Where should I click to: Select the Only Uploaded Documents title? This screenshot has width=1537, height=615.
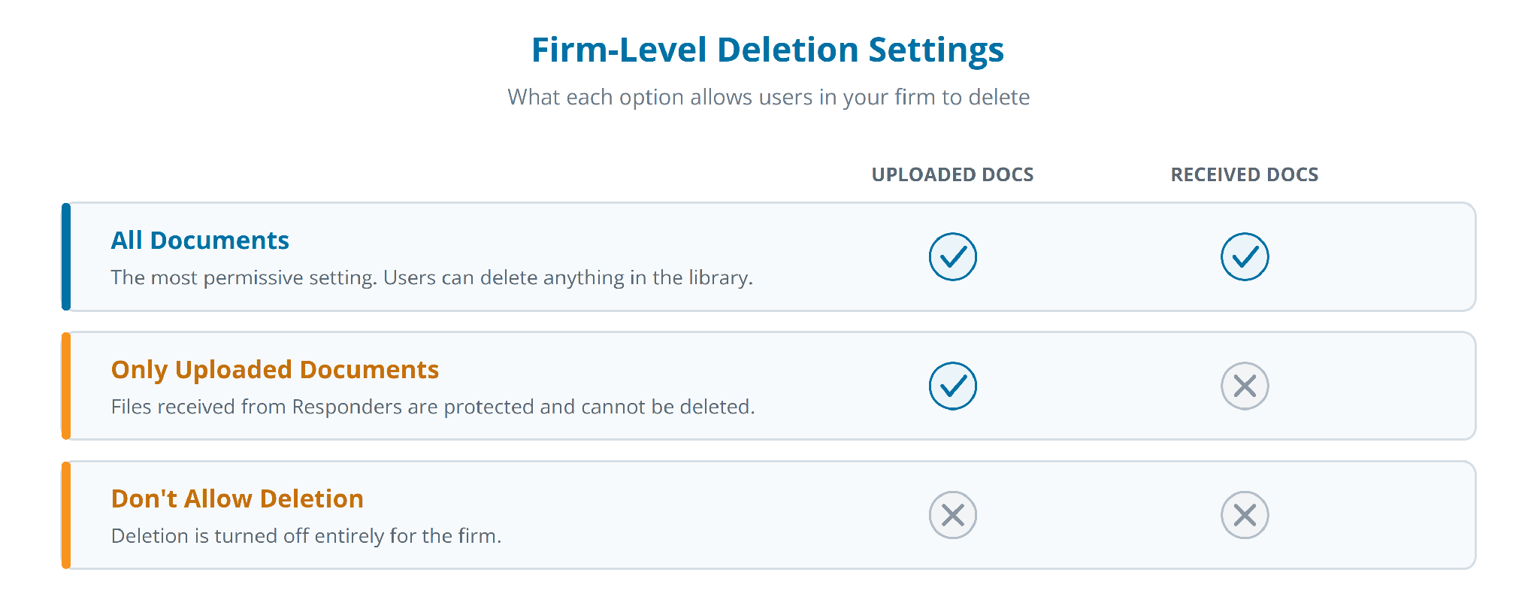coord(275,370)
